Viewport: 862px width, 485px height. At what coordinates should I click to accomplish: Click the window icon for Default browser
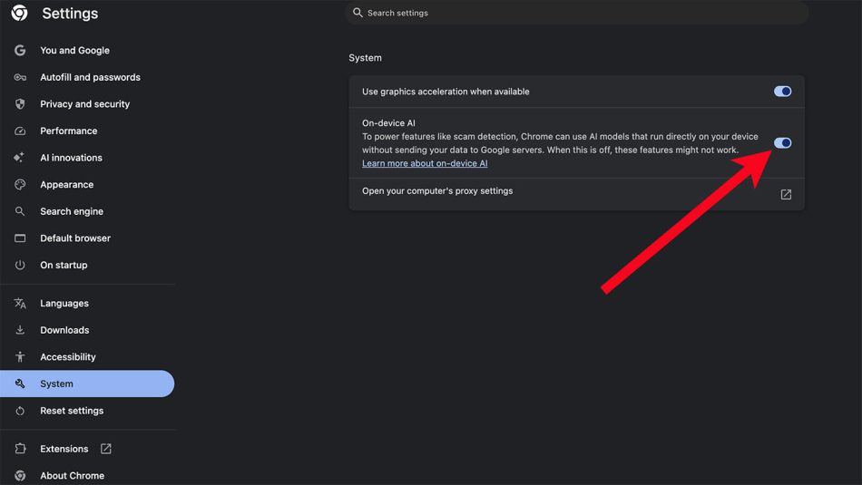tap(20, 238)
